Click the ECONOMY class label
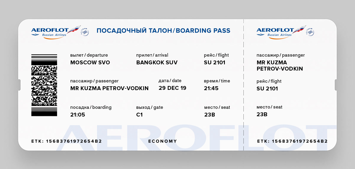 pyautogui.click(x=163, y=141)
